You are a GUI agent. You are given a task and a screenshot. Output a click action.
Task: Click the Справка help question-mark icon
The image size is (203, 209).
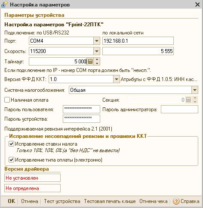(176, 201)
